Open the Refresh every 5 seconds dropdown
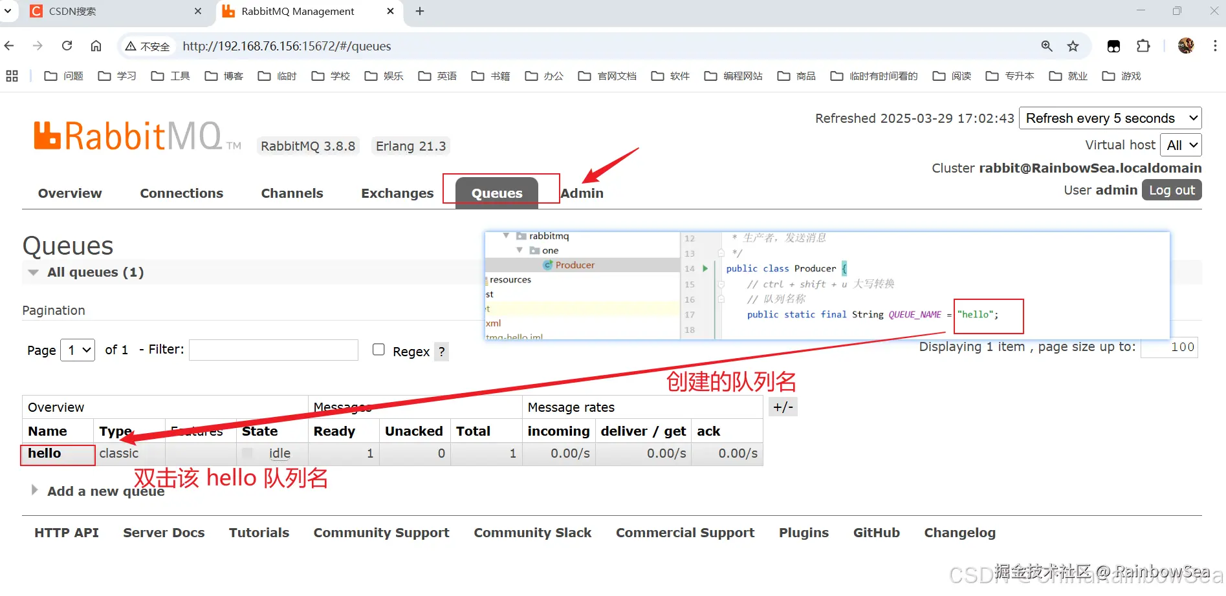 pos(1110,118)
